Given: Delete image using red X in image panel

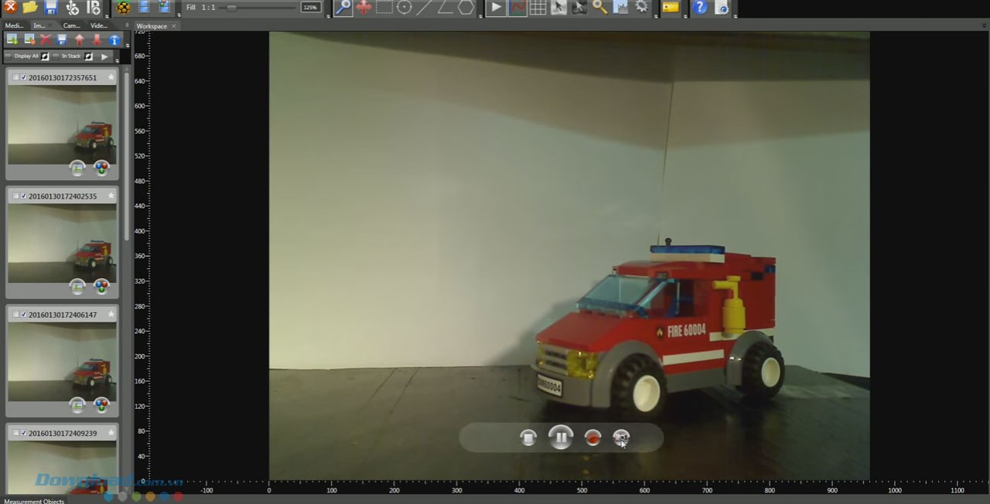Looking at the screenshot, I should coord(46,39).
